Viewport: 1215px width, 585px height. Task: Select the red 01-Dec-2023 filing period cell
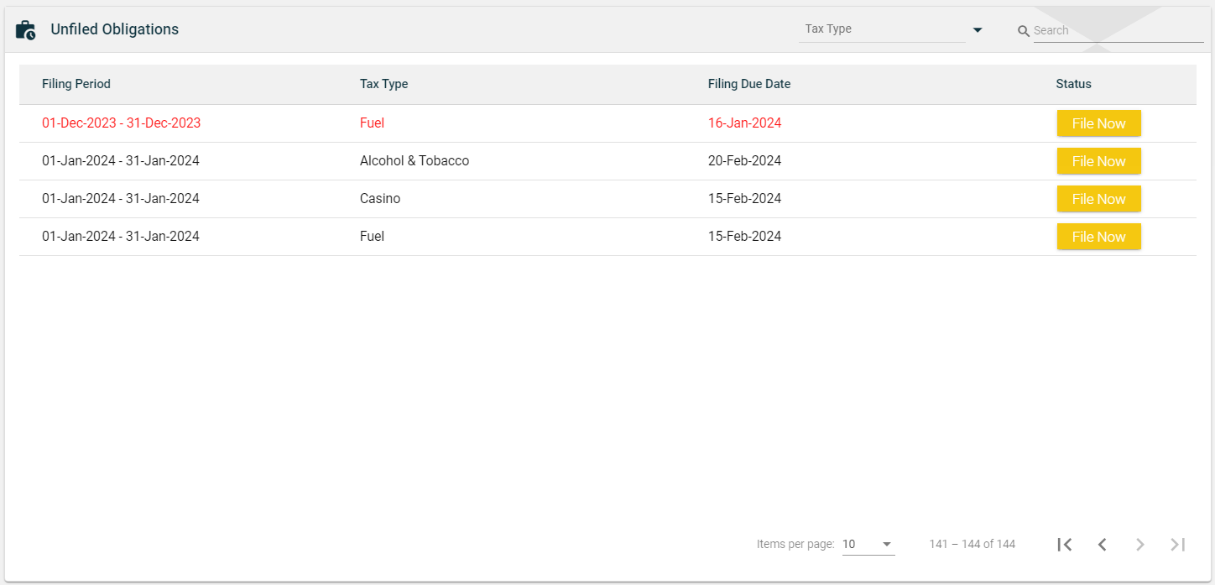click(121, 123)
